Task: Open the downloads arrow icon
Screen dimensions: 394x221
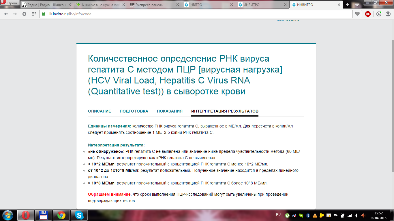Action: pyautogui.click(x=379, y=14)
